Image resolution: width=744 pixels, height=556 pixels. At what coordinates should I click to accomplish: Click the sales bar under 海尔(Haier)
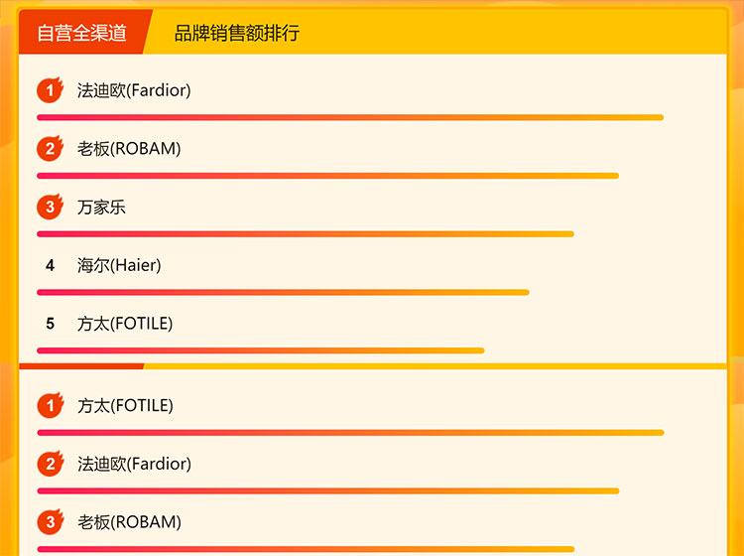[x=283, y=292]
